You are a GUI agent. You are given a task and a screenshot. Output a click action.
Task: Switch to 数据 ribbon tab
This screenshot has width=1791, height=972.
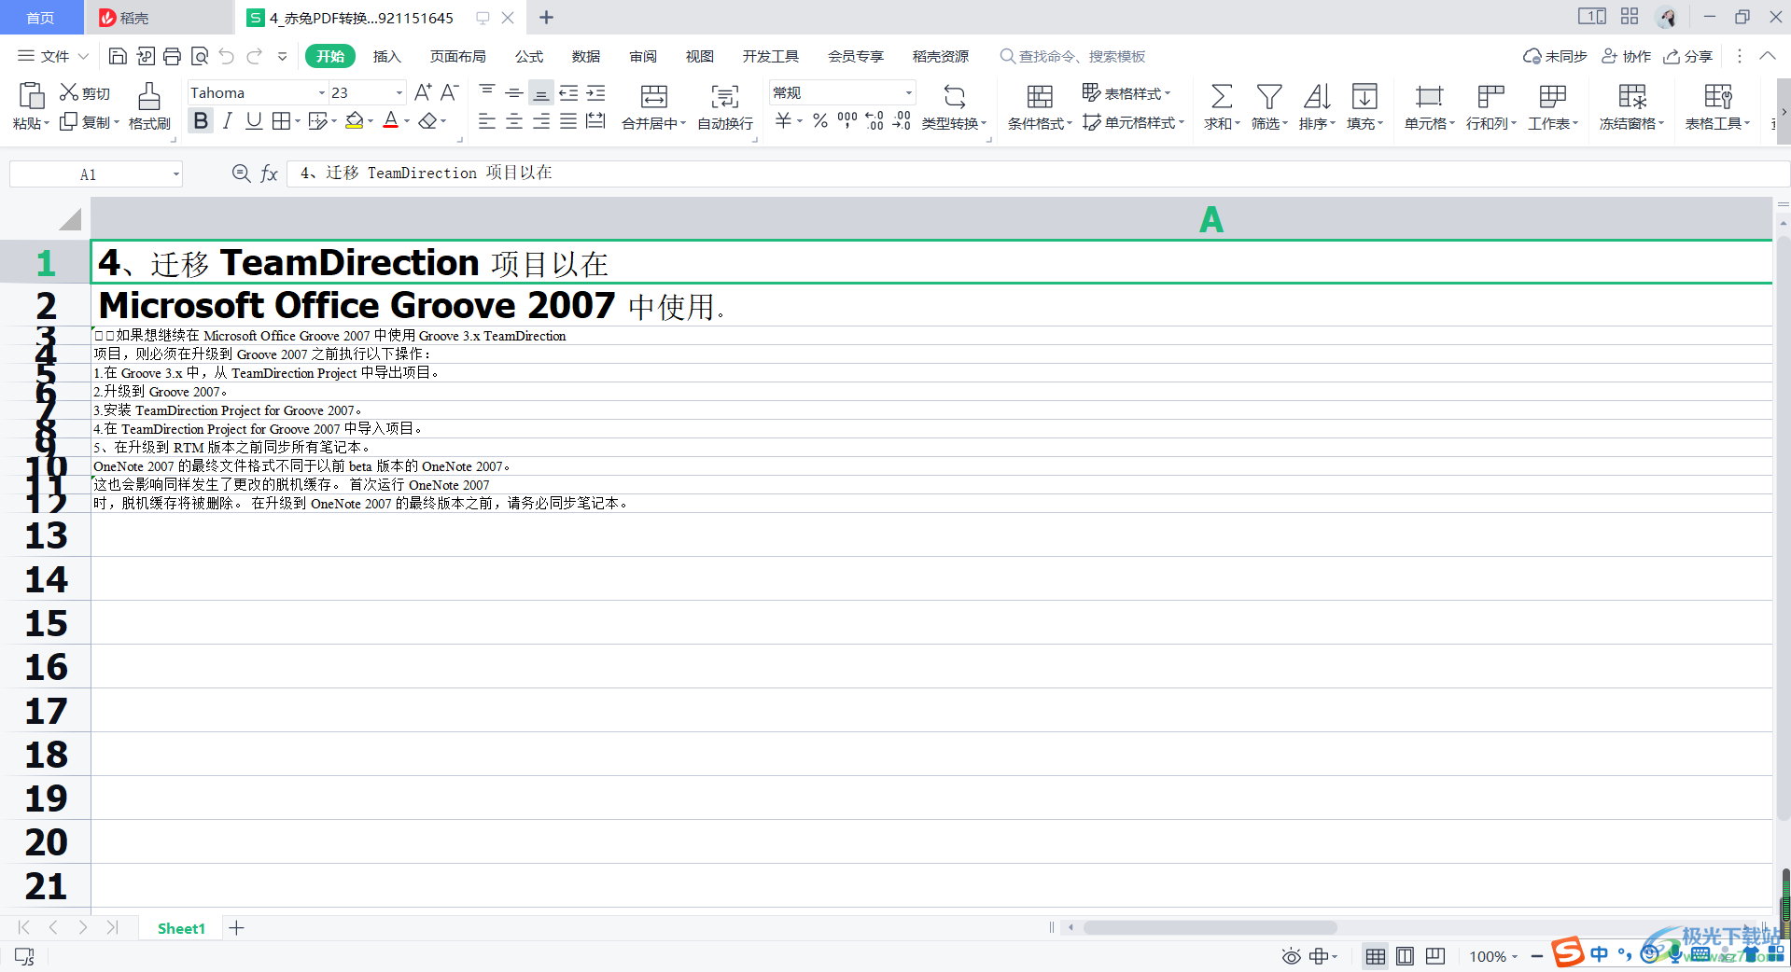click(586, 56)
